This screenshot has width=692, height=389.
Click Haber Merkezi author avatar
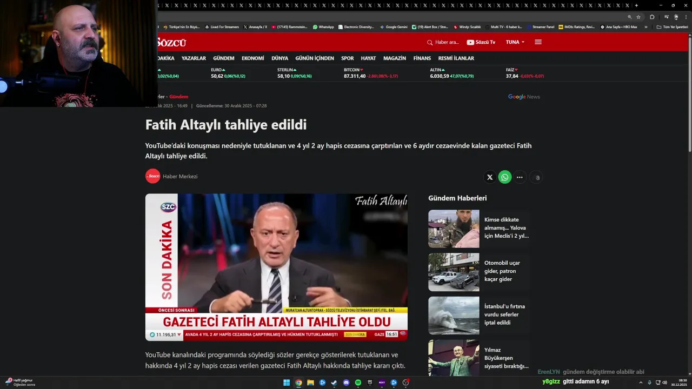[153, 176]
